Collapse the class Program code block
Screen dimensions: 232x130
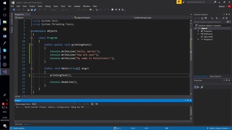click(x=32, y=38)
